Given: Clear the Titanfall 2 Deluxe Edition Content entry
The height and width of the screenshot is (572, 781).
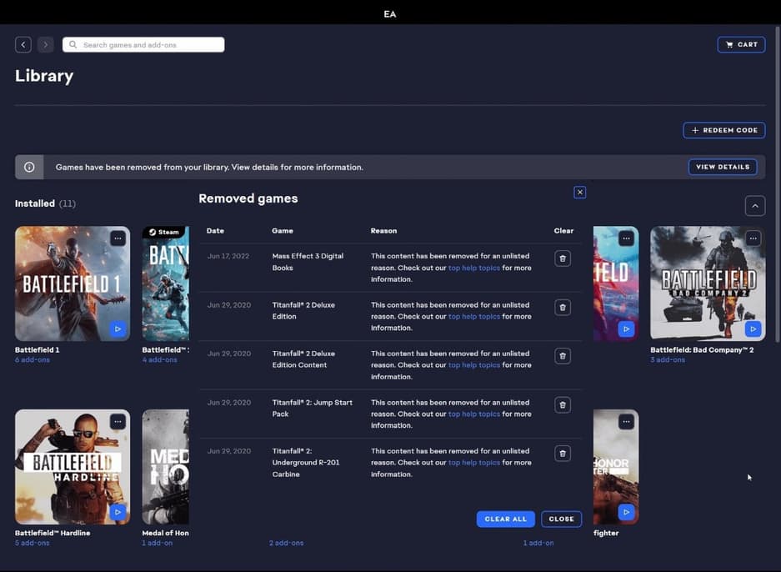Looking at the screenshot, I should point(563,356).
